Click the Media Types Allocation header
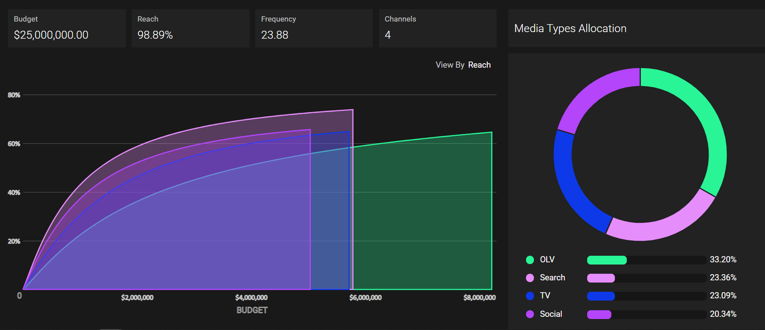Image resolution: width=765 pixels, height=330 pixels. pyautogui.click(x=570, y=29)
